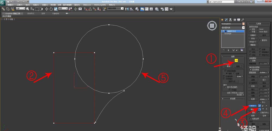
Task: Toggle the 重定向 checkbox
Action: [x=260, y=40]
